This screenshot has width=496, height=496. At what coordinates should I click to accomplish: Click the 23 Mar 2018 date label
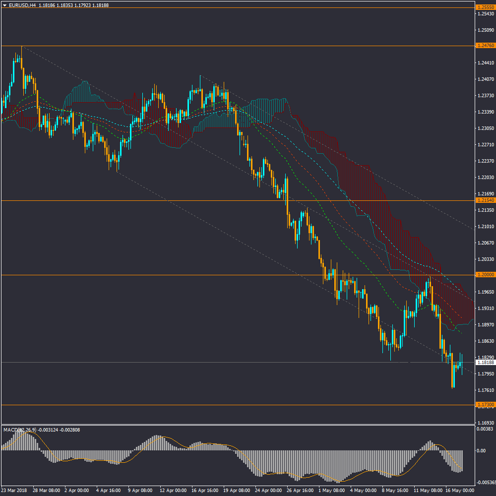pyautogui.click(x=15, y=490)
